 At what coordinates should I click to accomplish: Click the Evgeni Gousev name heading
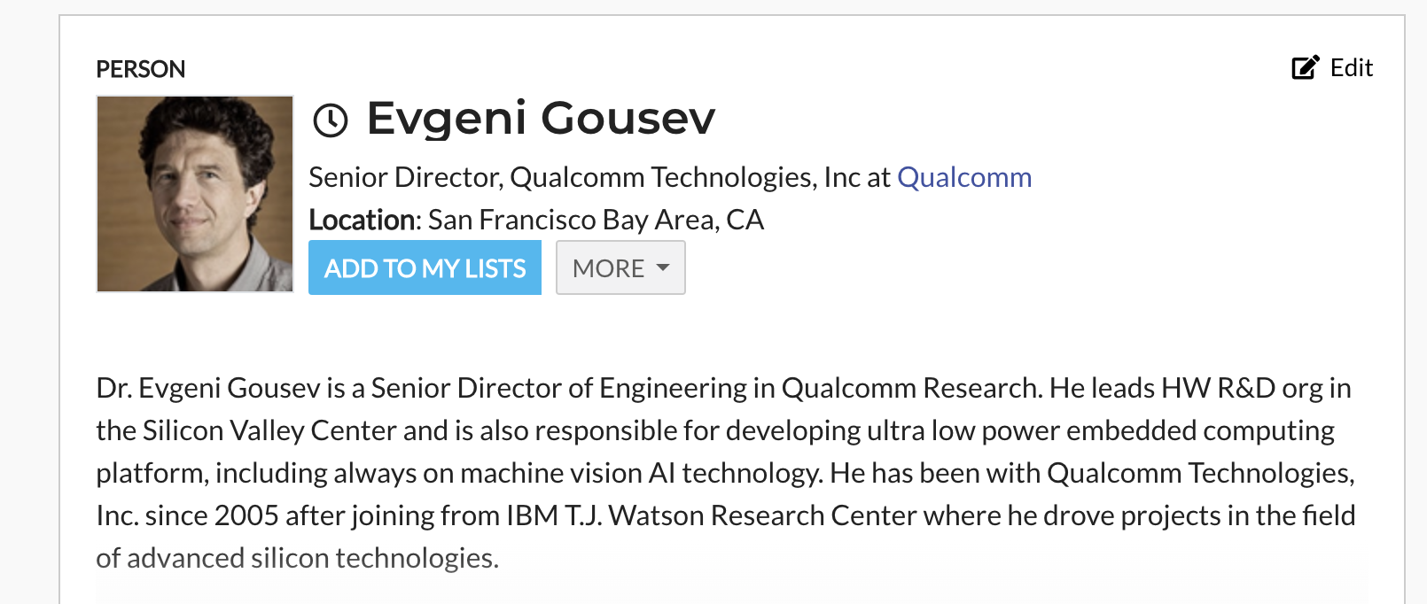tap(541, 118)
